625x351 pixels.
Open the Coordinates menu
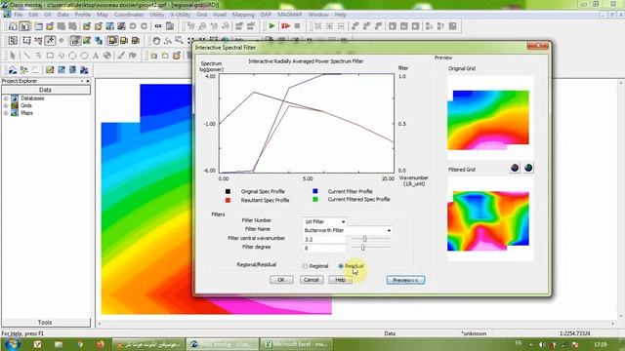129,15
